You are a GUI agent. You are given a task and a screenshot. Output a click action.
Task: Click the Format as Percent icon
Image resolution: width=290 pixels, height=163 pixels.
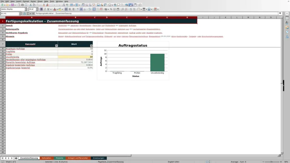[x=111, y=9]
